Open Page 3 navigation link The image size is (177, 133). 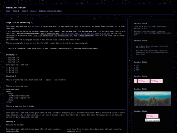point(33,11)
